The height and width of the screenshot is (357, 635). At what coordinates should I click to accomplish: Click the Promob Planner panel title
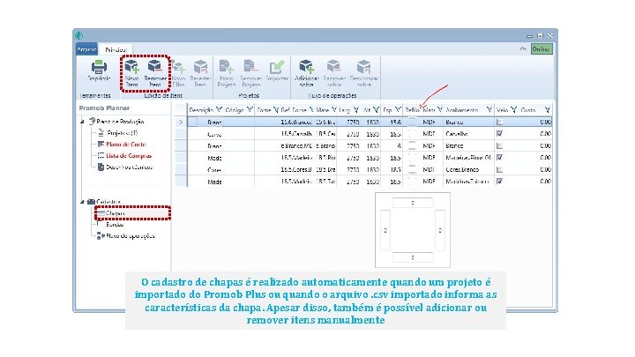tap(104, 108)
